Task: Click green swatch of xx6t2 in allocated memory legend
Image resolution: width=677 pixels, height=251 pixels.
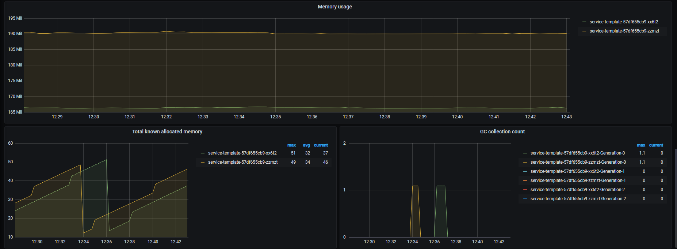Action: (x=203, y=153)
